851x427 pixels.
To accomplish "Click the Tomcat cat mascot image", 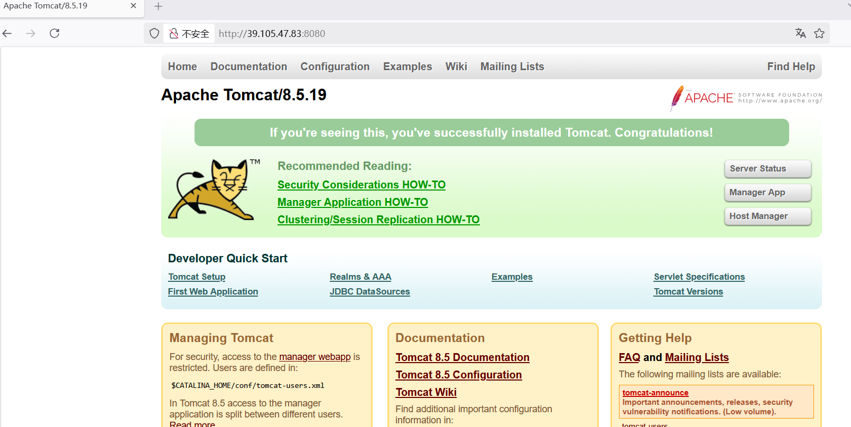I will 215,189.
